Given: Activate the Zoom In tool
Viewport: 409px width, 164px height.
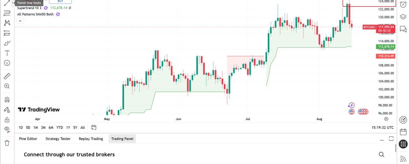Looking at the screenshot, I should click(x=7, y=86).
